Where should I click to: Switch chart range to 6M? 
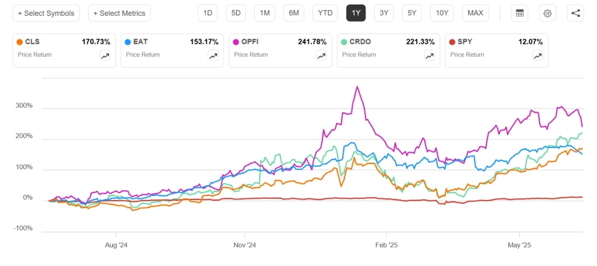tap(293, 13)
